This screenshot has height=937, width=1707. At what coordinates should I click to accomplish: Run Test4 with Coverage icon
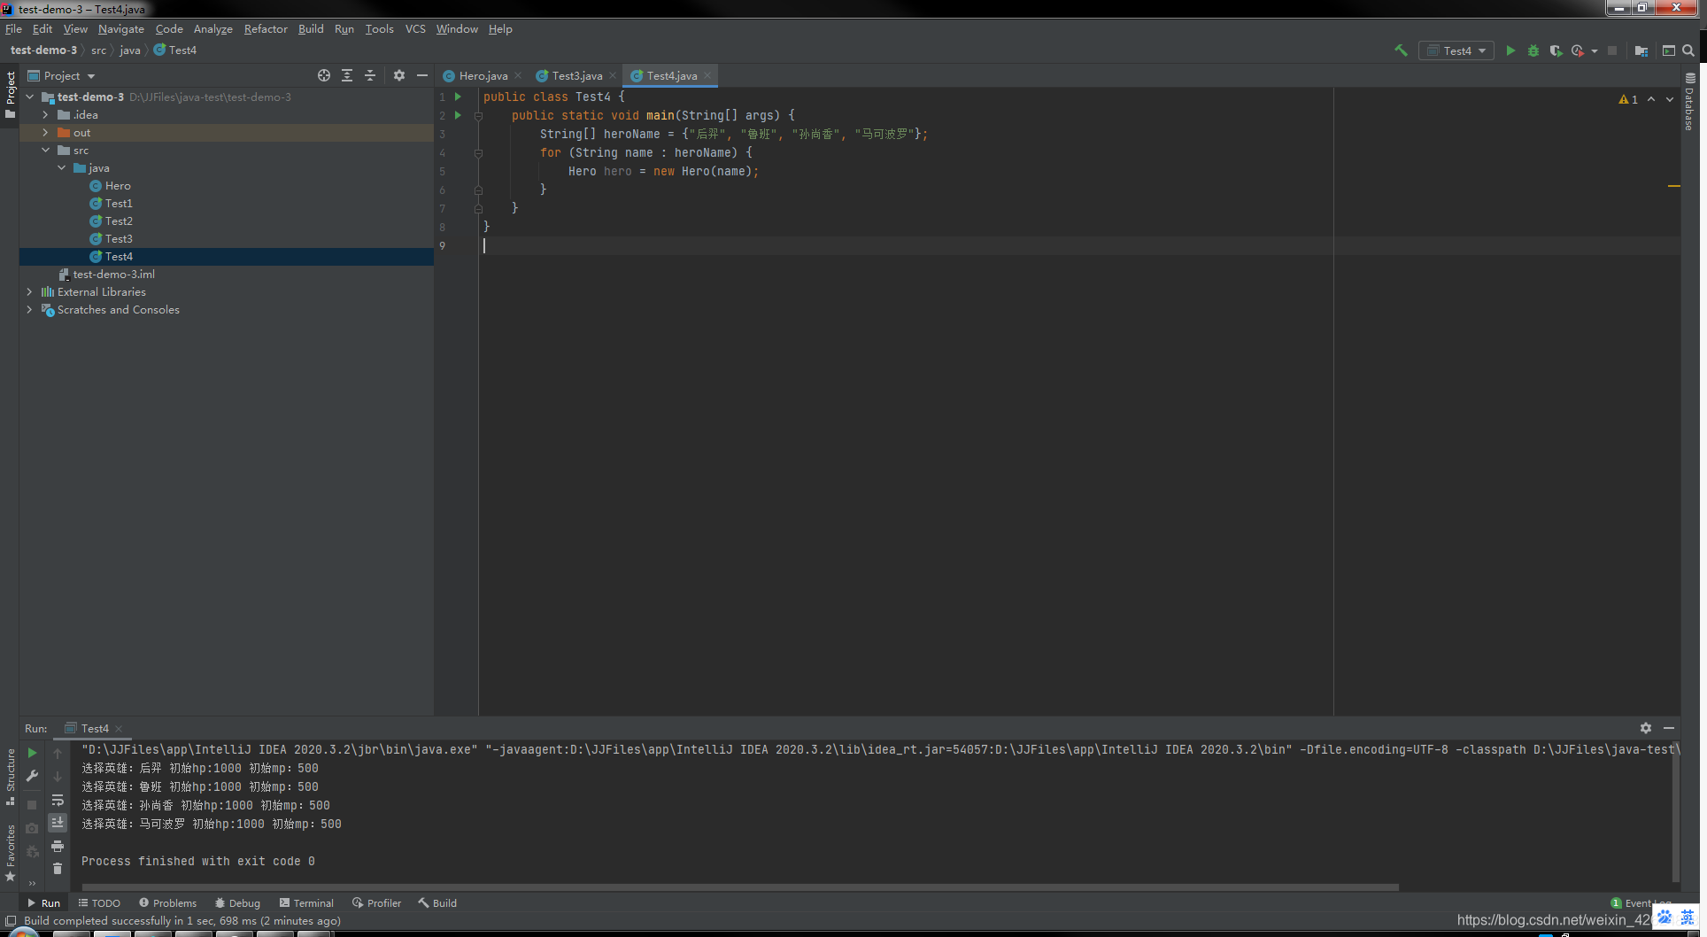1556,50
